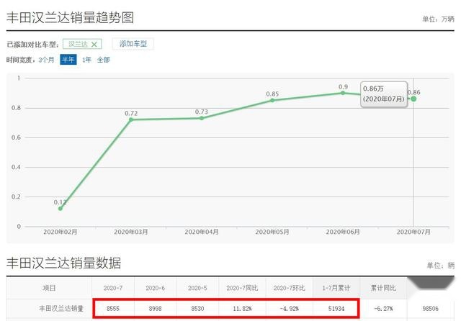Click the 添加车型 button
The width and height of the screenshot is (461, 321).
pyautogui.click(x=133, y=44)
